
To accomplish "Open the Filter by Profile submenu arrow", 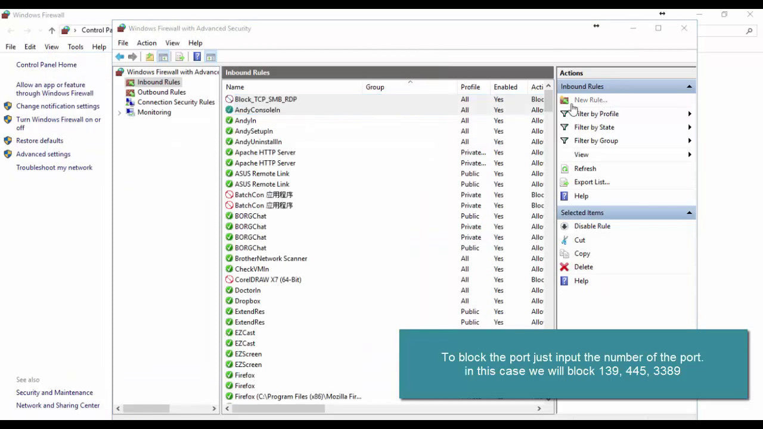I will [690, 114].
